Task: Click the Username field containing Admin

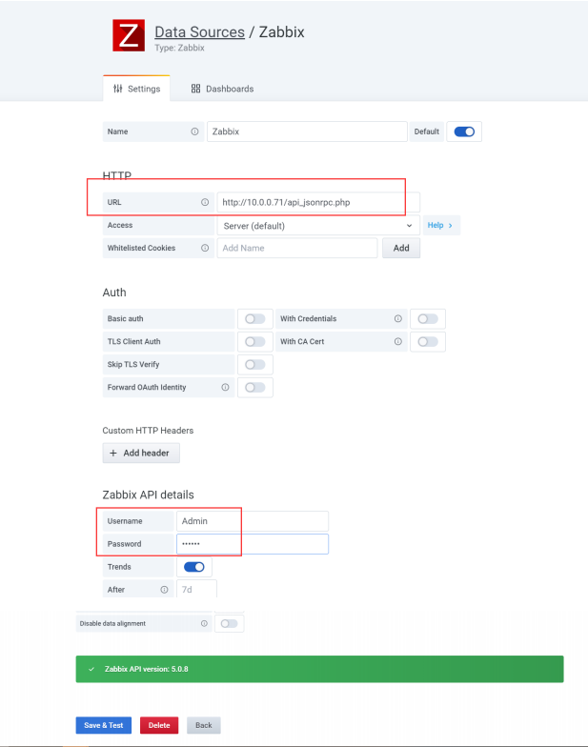Action: (x=253, y=521)
